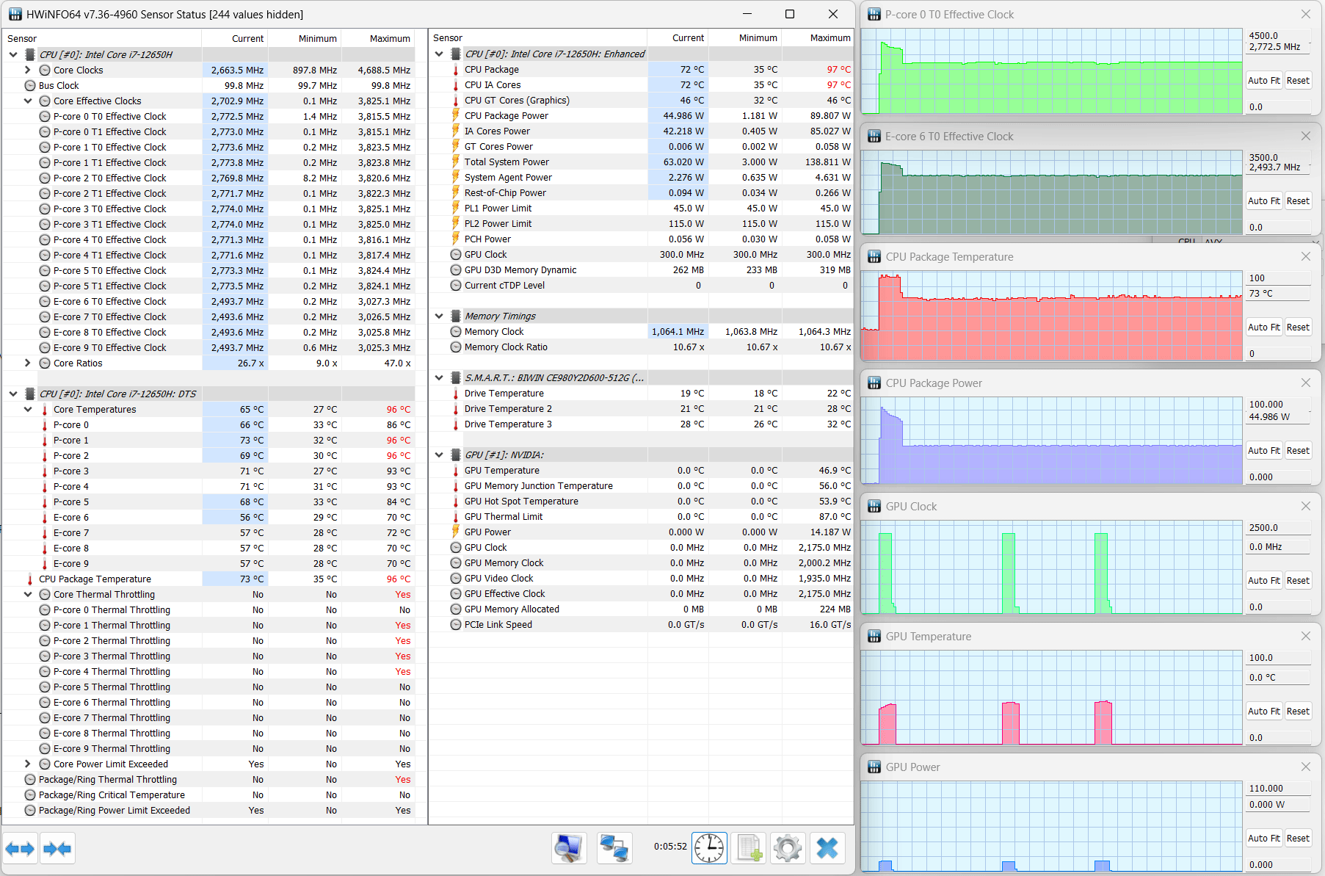Collapse the CPU Enhanced sensor group
1325x876 pixels.
pos(439,54)
